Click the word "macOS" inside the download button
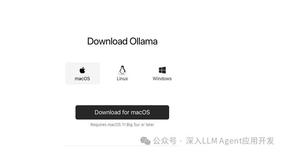 pos(140,112)
